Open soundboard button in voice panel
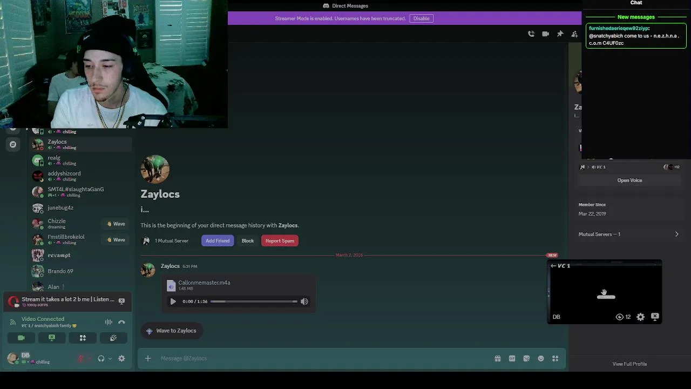The image size is (691, 389). (x=113, y=338)
